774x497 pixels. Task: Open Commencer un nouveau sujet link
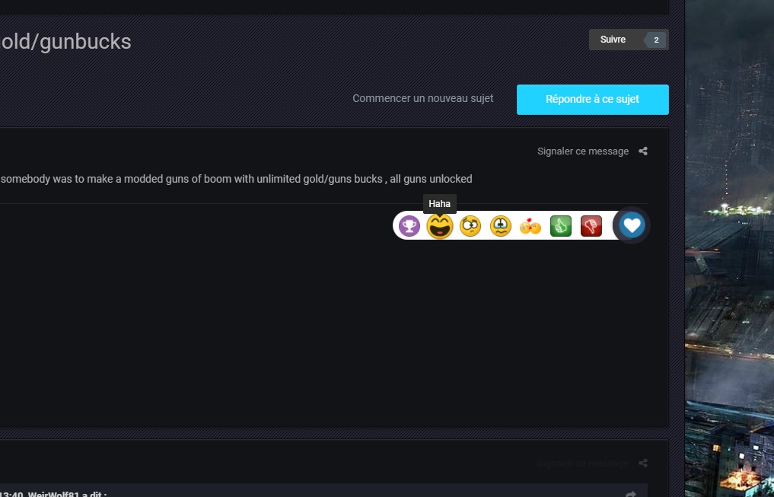click(422, 99)
